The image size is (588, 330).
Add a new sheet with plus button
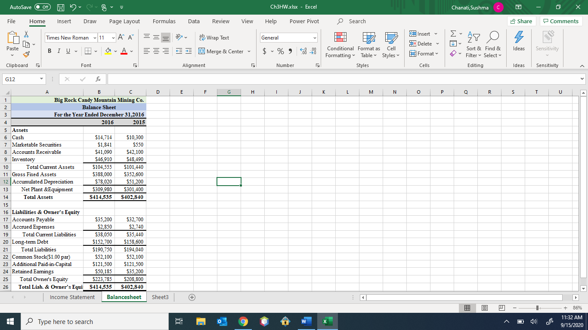point(192,297)
